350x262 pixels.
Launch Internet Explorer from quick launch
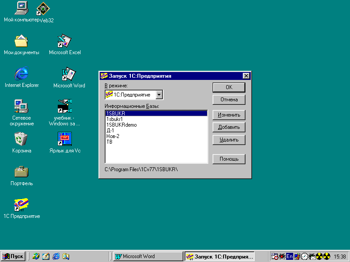[56, 256]
